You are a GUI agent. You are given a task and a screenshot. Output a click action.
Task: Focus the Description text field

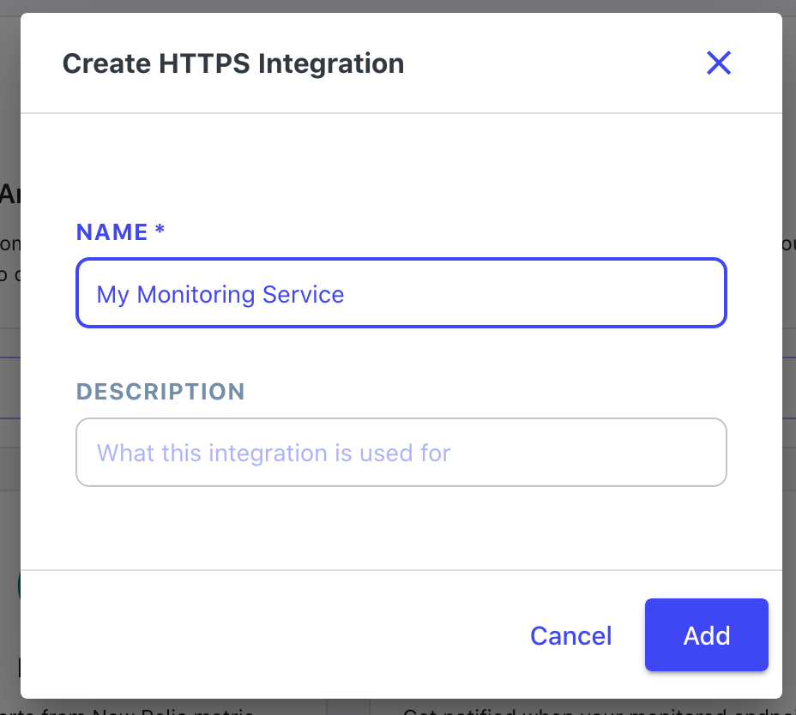coord(401,452)
